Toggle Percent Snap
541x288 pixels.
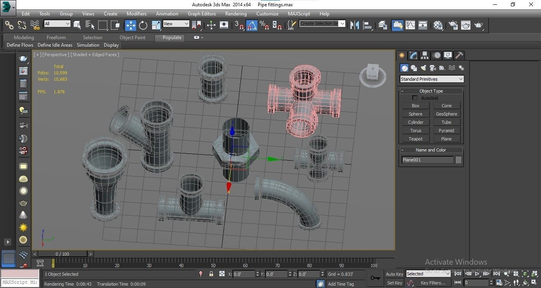[x=265, y=25]
